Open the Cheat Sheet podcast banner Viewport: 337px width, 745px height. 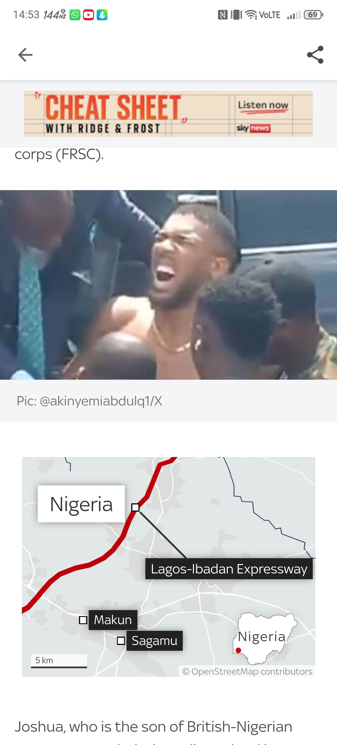tap(168, 114)
